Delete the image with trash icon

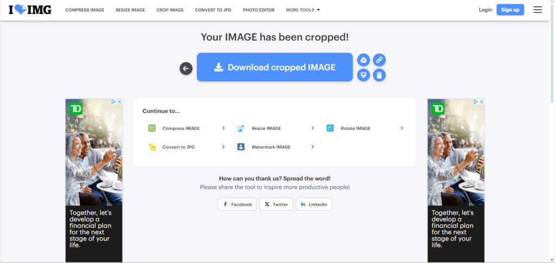(x=379, y=75)
